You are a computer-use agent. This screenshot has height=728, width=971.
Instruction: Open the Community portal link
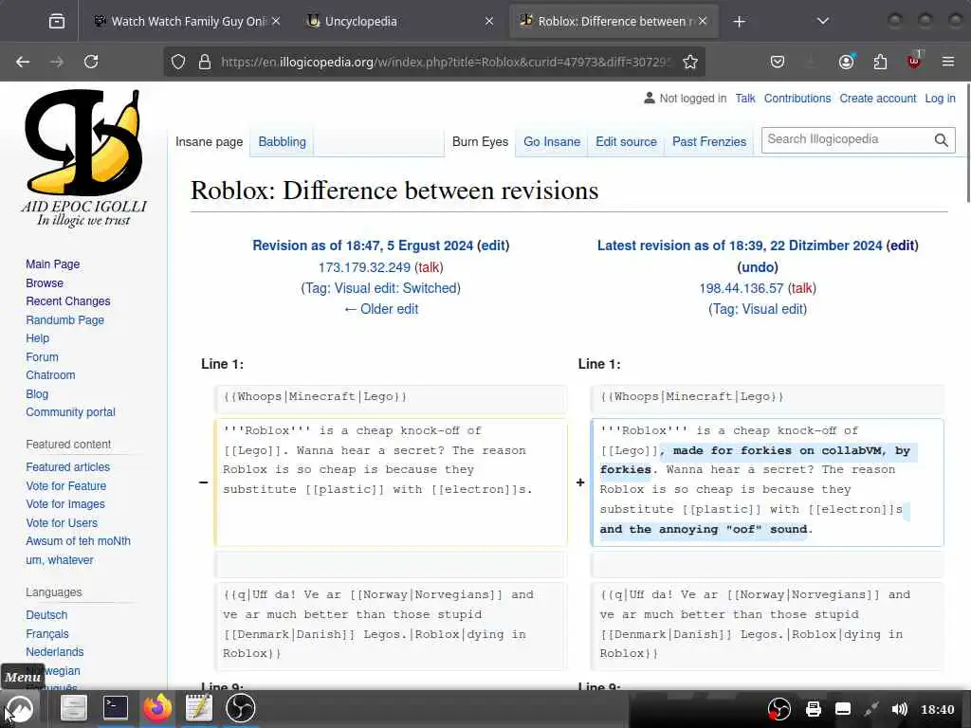pyautogui.click(x=70, y=412)
